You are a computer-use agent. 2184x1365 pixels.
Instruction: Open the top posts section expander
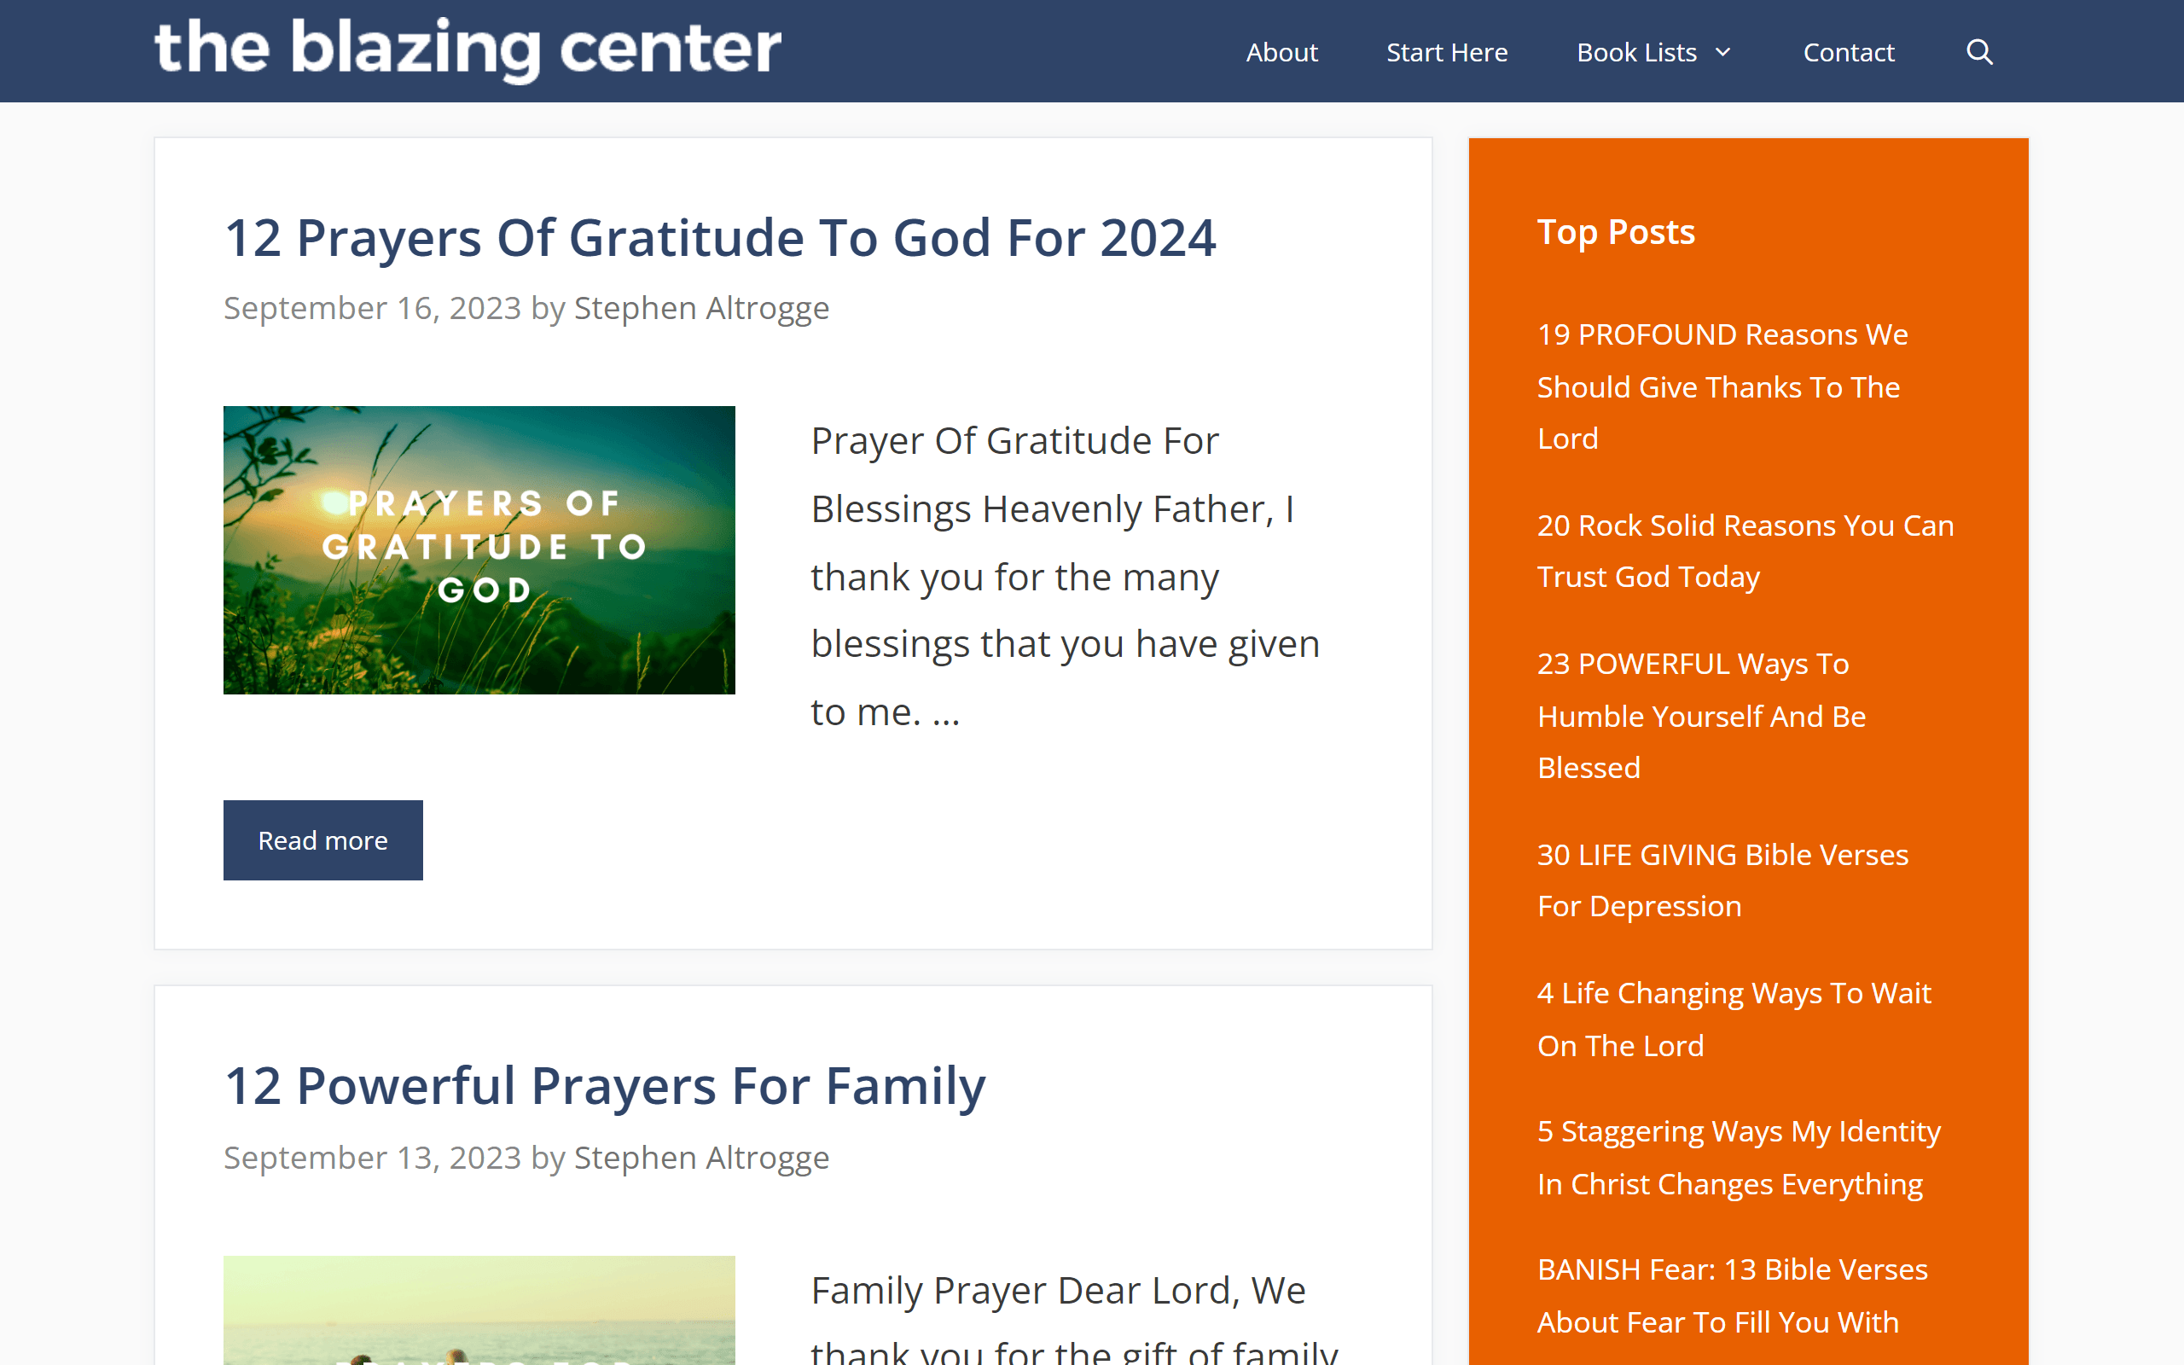pos(1615,233)
